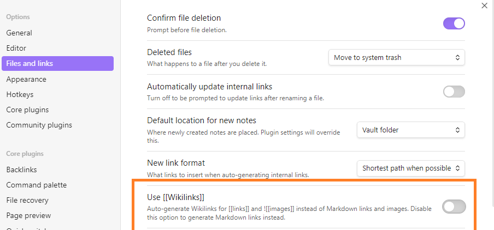Close the settings dialog with X icon
The image size is (494, 230).
coord(484,5)
